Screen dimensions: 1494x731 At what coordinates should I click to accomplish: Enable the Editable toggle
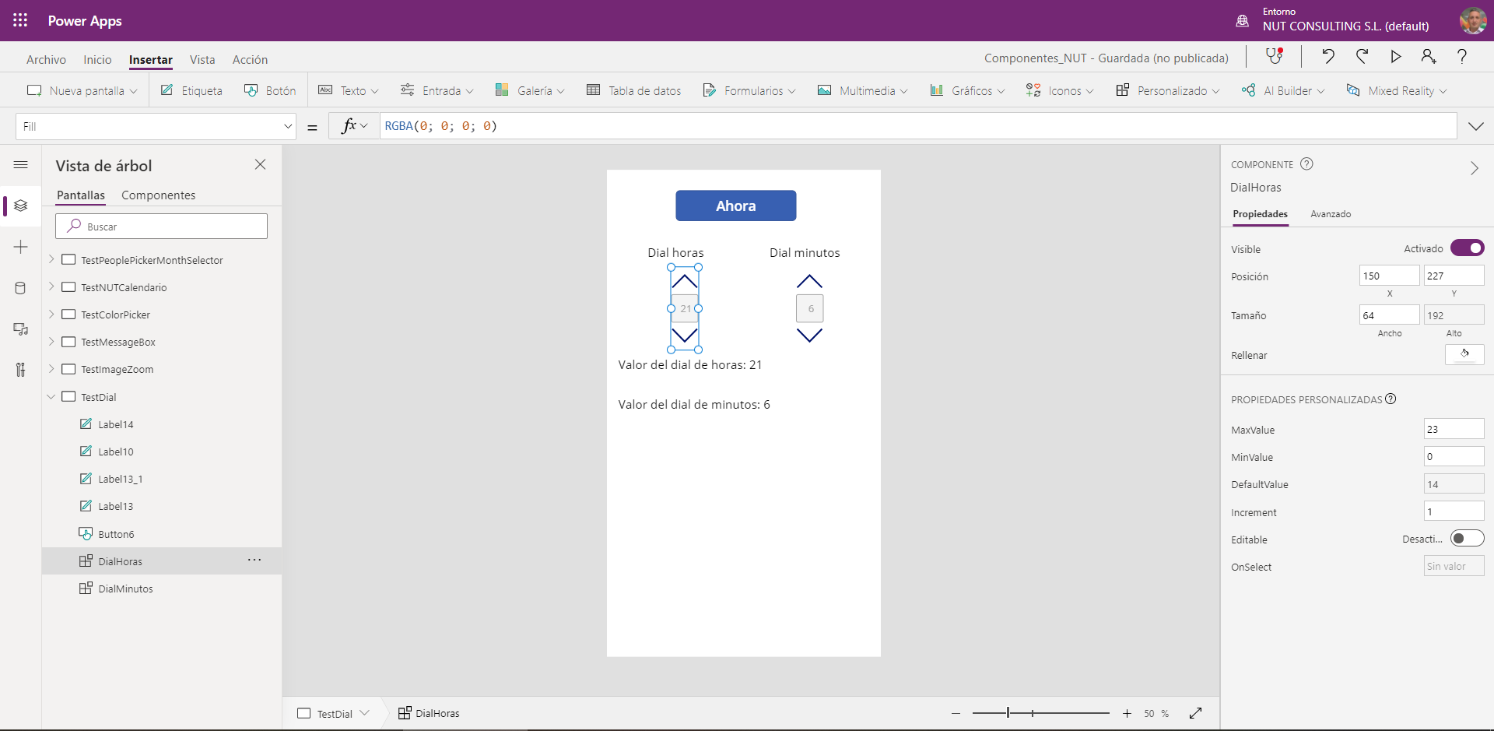[1468, 539]
